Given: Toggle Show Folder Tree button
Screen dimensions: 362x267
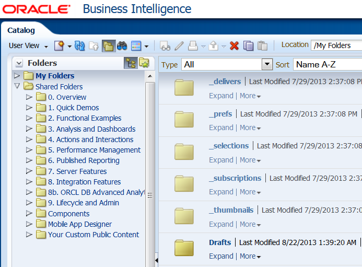Looking at the screenshot, I should click(x=131, y=63).
